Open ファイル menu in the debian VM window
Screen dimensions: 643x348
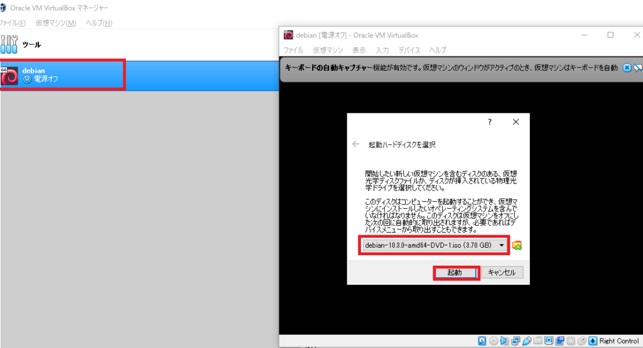point(294,50)
